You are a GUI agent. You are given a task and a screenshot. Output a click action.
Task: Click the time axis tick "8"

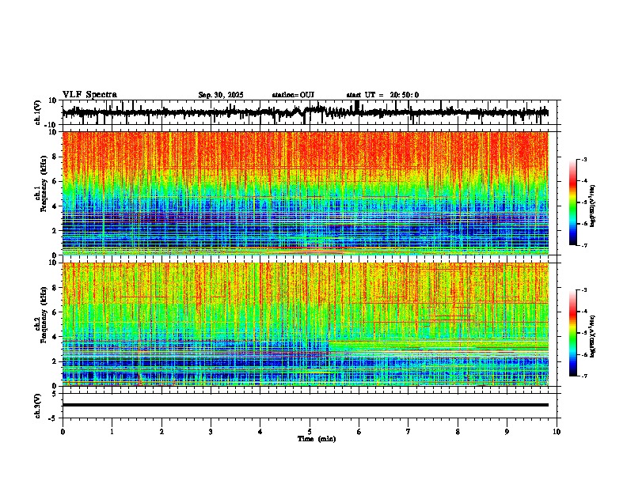pyautogui.click(x=458, y=432)
